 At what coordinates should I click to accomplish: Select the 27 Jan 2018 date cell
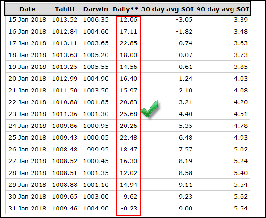(27, 161)
